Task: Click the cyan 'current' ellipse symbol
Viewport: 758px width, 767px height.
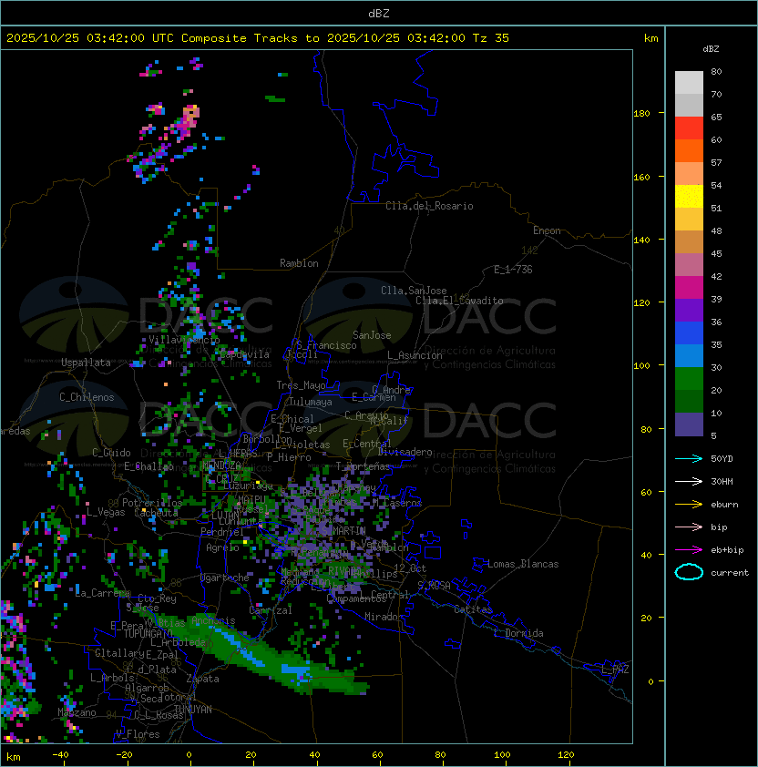Action: pyautogui.click(x=689, y=572)
